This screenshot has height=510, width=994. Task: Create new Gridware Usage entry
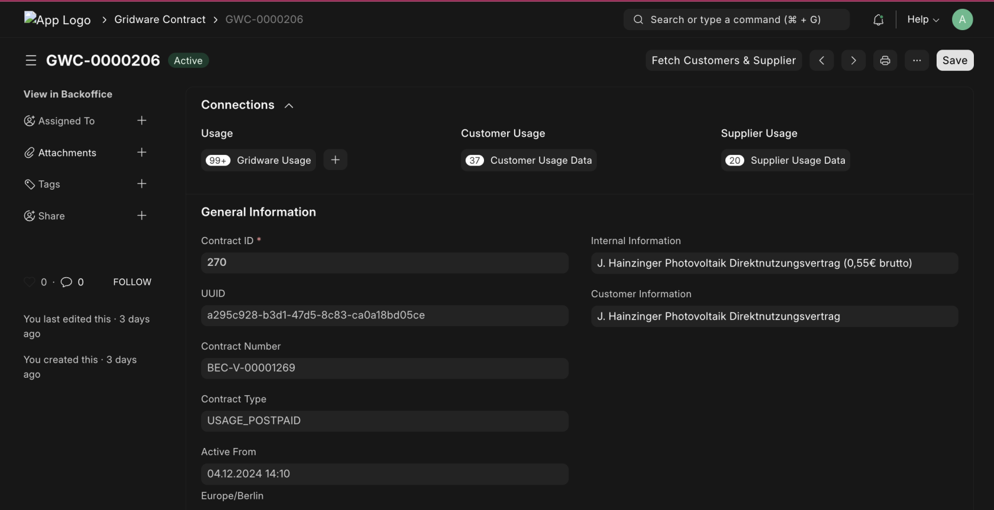tap(335, 160)
